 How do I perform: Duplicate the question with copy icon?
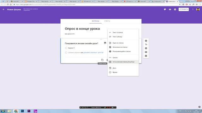(102, 60)
